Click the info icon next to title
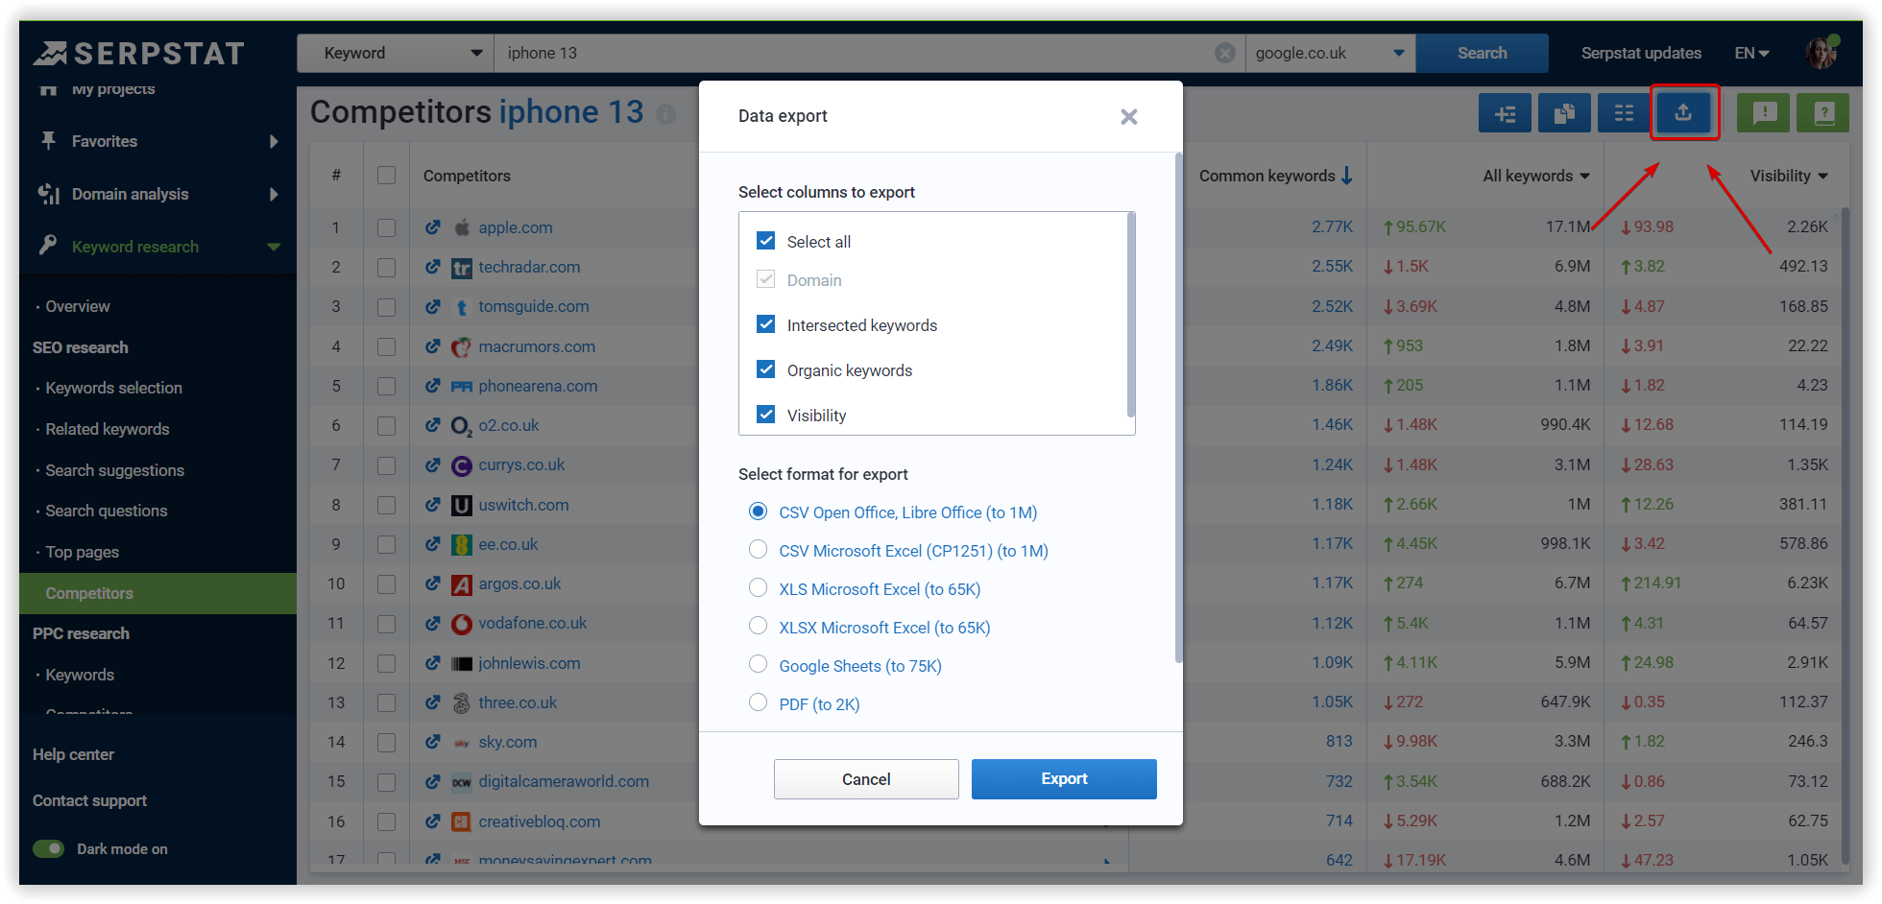1882x904 pixels. (x=665, y=114)
